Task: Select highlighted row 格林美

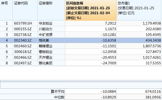Action: (x=80, y=40)
